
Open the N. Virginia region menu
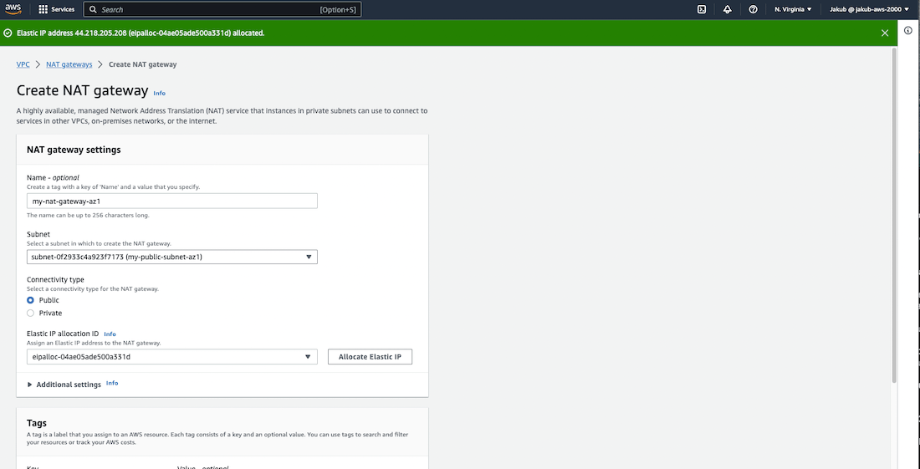click(x=792, y=9)
